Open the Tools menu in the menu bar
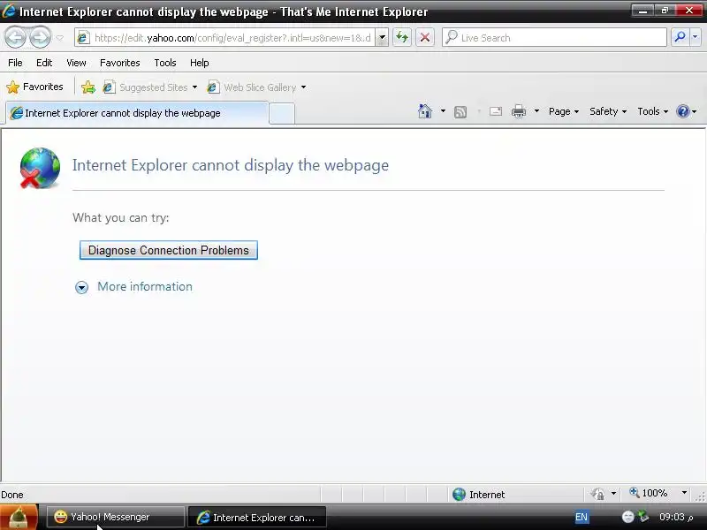The width and height of the screenshot is (707, 530). tap(165, 63)
